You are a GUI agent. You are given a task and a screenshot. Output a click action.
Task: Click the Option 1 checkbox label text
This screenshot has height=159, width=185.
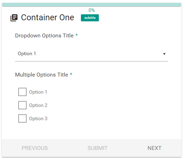click(38, 92)
